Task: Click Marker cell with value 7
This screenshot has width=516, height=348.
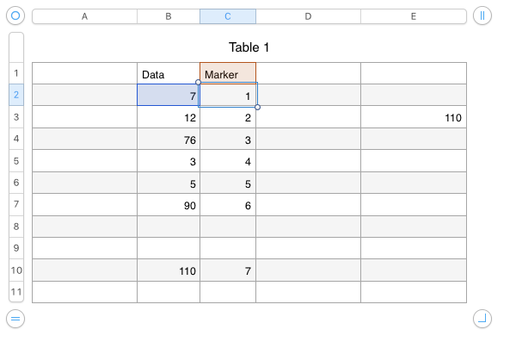Action: click(x=228, y=270)
